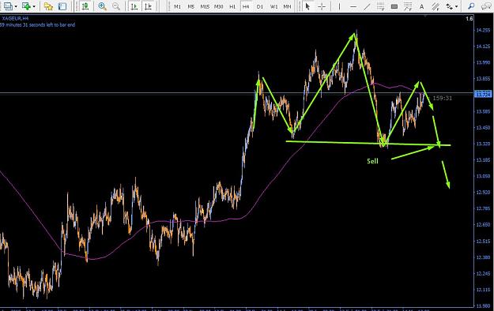Open the Navigator star-folder icon
Image resolution: width=494 pixels, height=311 pixels.
point(48,6)
